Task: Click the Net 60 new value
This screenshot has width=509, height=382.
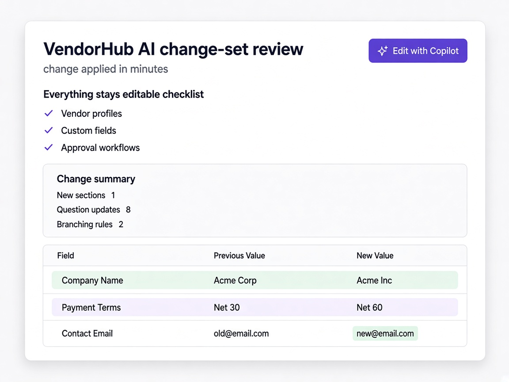Action: click(x=369, y=307)
